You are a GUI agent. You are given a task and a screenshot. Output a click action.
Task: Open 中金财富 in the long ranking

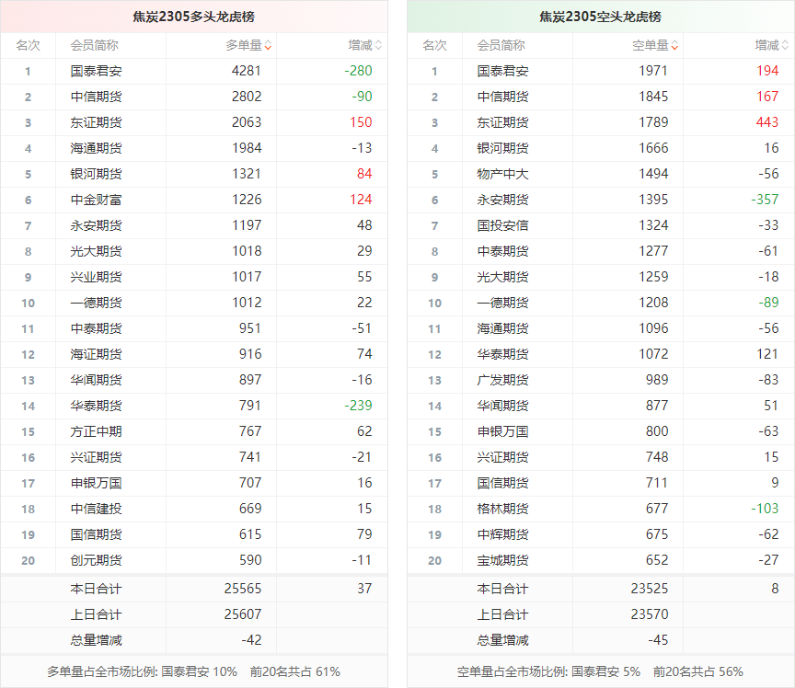point(96,200)
